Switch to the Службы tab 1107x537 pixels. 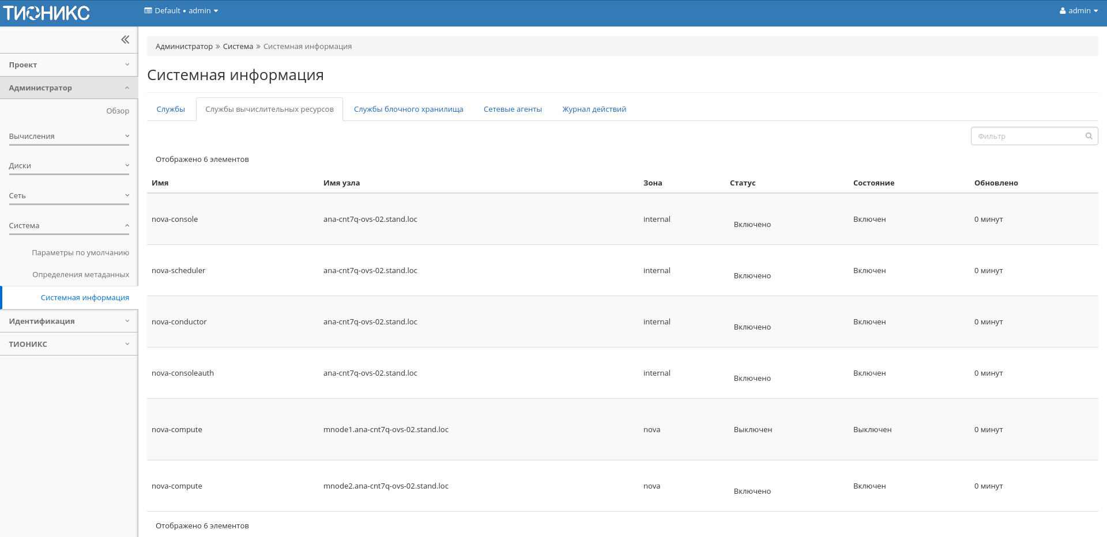pyautogui.click(x=171, y=109)
